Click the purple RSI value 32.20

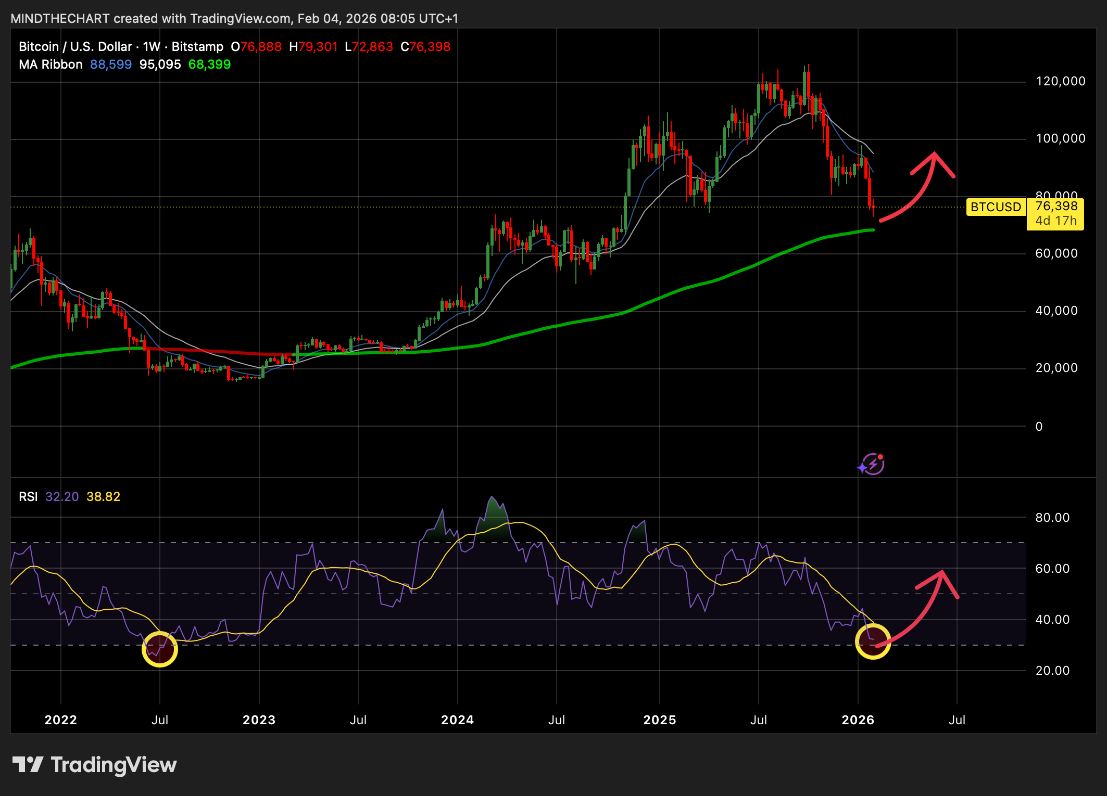point(61,497)
